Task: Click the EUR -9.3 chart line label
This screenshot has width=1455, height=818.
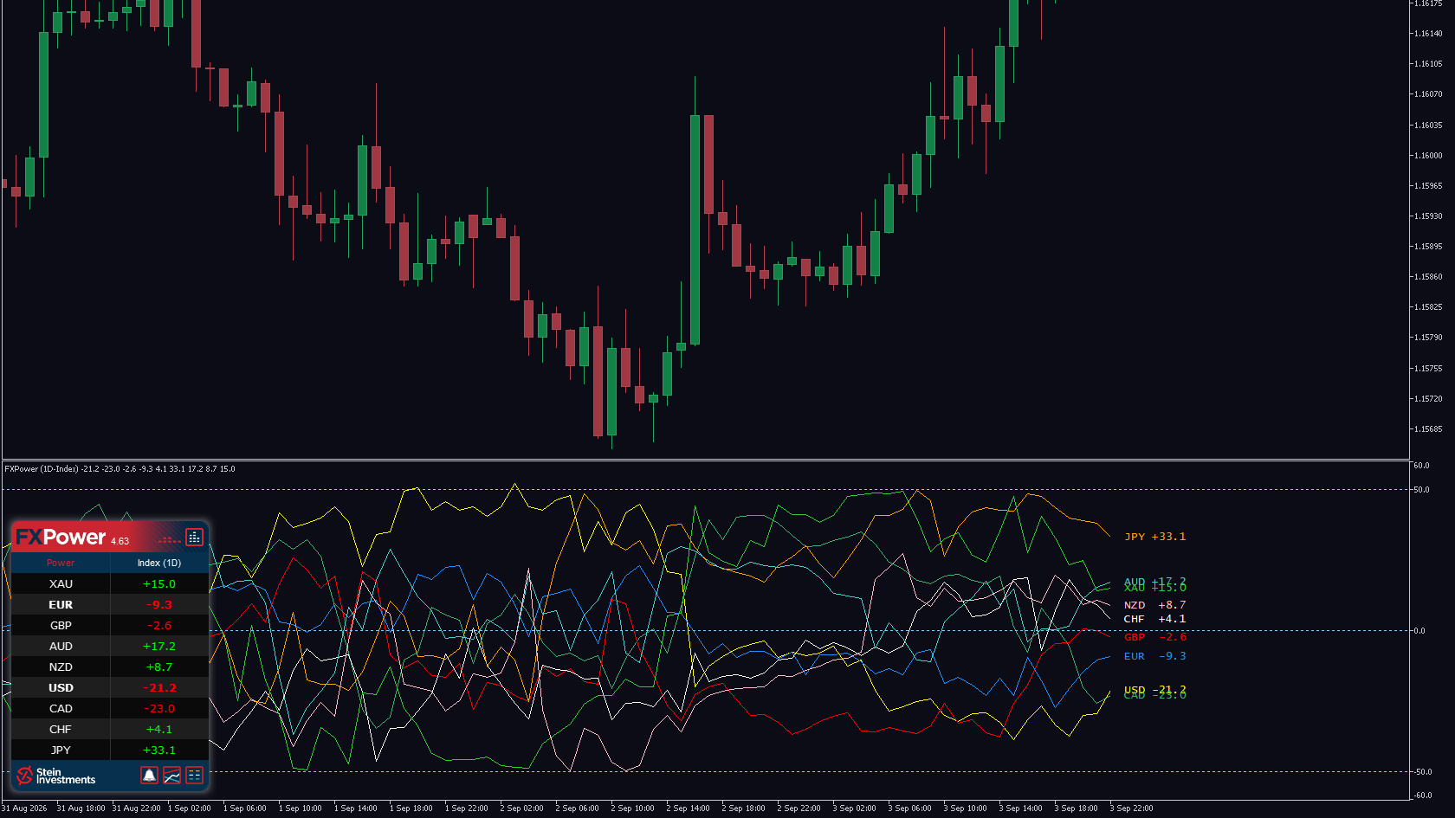Action: (1155, 656)
